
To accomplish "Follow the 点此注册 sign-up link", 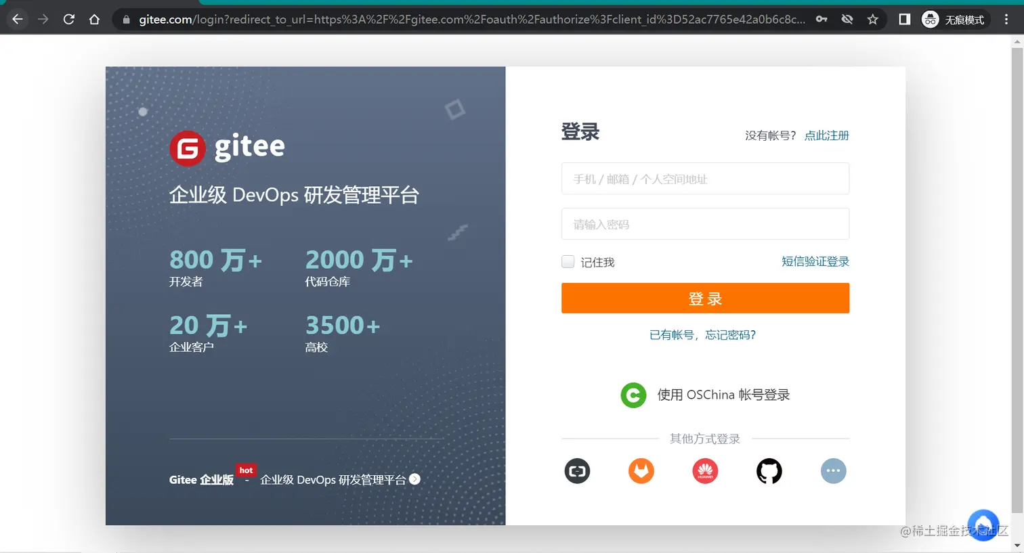I will pyautogui.click(x=826, y=135).
